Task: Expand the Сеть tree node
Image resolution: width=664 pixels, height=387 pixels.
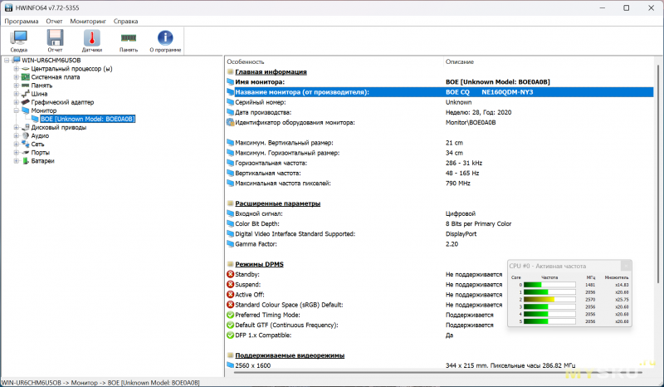Action: coord(16,145)
